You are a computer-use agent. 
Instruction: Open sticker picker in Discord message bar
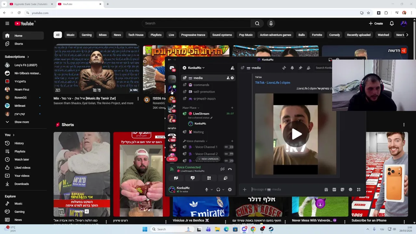point(342,189)
